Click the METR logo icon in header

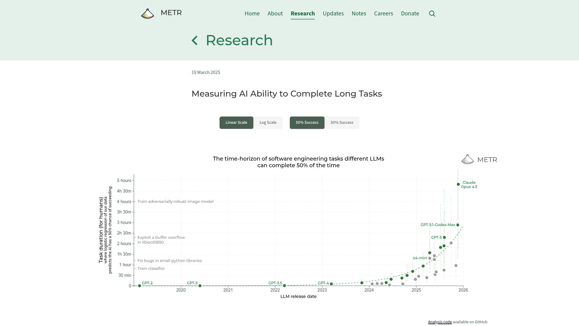(x=147, y=14)
